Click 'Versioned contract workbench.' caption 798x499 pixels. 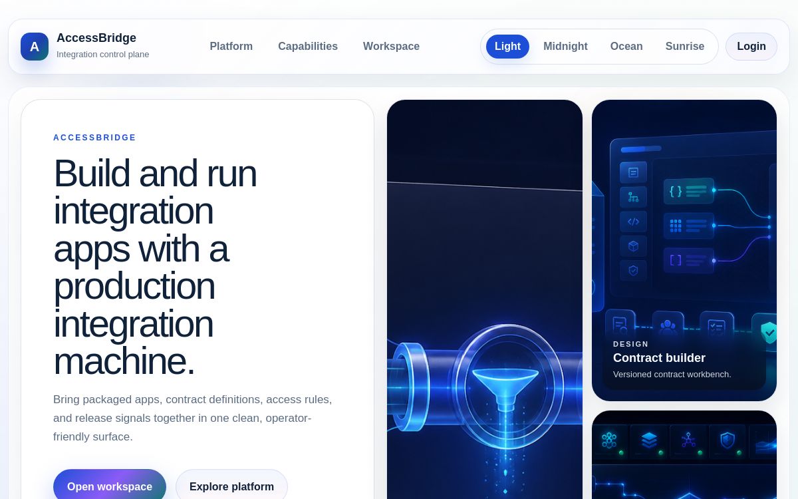[x=672, y=374]
